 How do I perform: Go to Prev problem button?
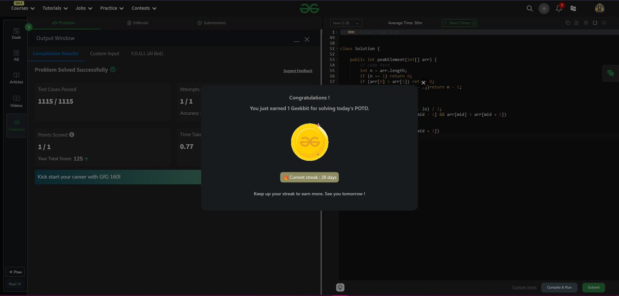[15, 272]
